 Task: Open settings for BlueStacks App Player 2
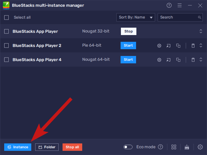pos(159,46)
